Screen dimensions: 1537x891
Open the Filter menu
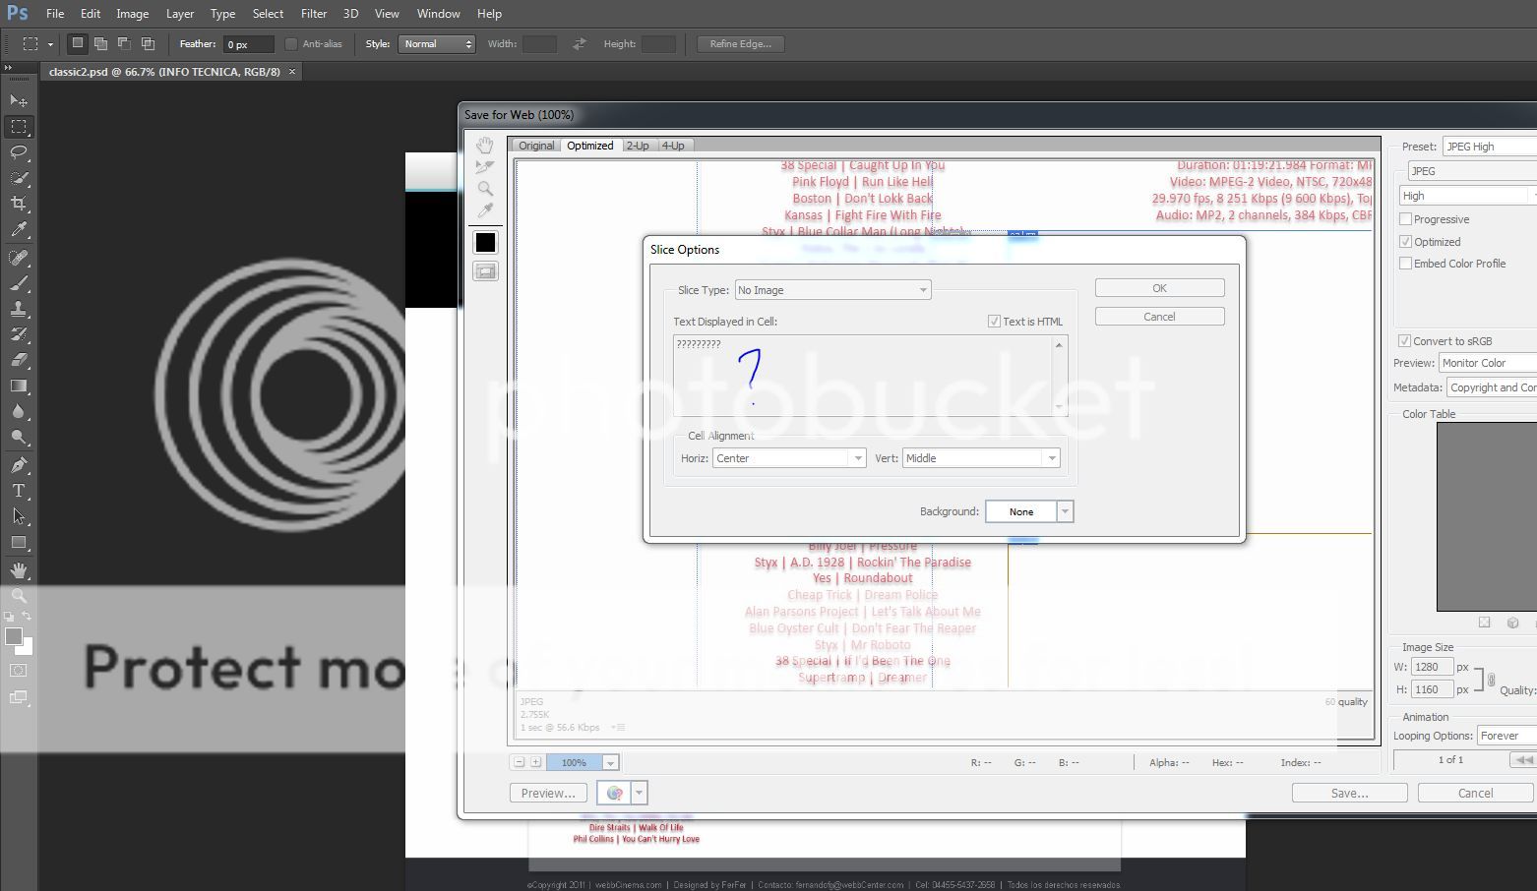click(x=314, y=14)
